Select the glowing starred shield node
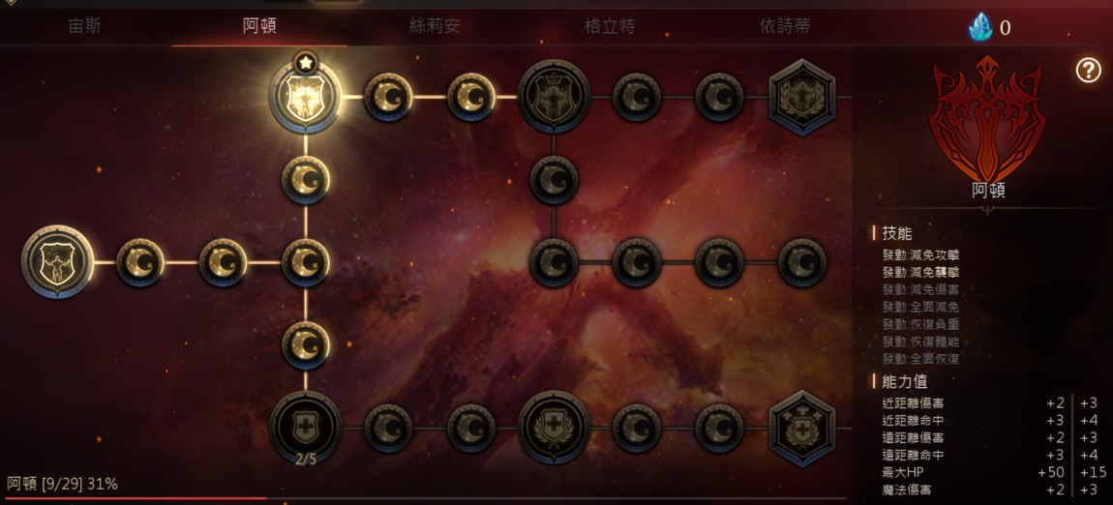Image resolution: width=1113 pixels, height=505 pixels. [305, 97]
